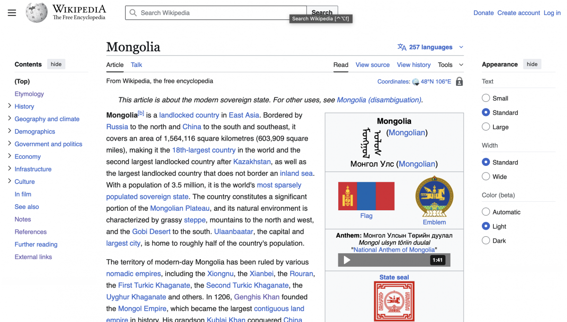Viewport: 567px width, 322px height.
Task: Click the Create account link
Action: pyautogui.click(x=518, y=13)
